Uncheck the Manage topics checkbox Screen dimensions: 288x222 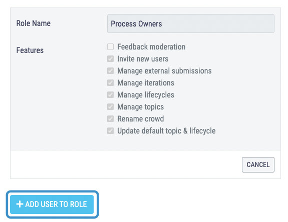point(110,107)
